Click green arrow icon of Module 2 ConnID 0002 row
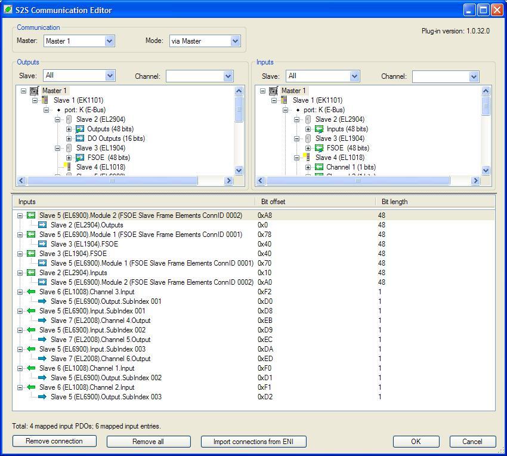The height and width of the screenshot is (456, 507). click(31, 215)
